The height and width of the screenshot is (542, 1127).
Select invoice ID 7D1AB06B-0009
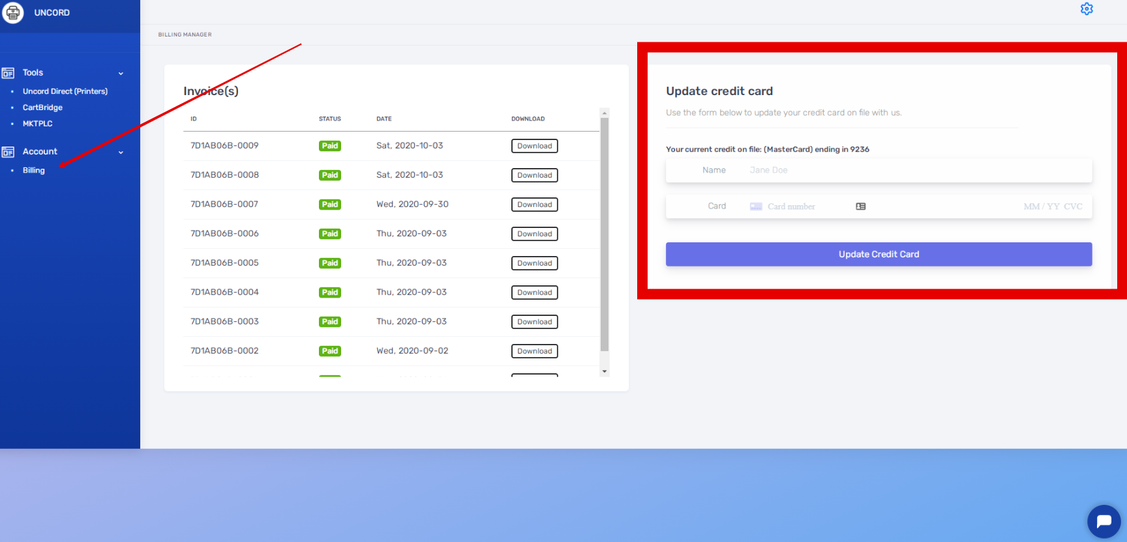tap(224, 146)
